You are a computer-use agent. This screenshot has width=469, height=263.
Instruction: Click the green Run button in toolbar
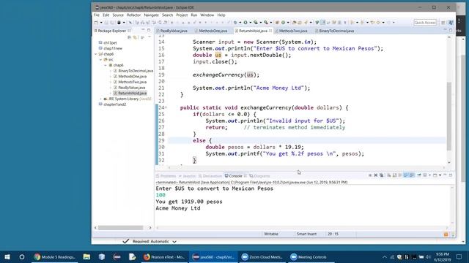[x=245, y=23]
